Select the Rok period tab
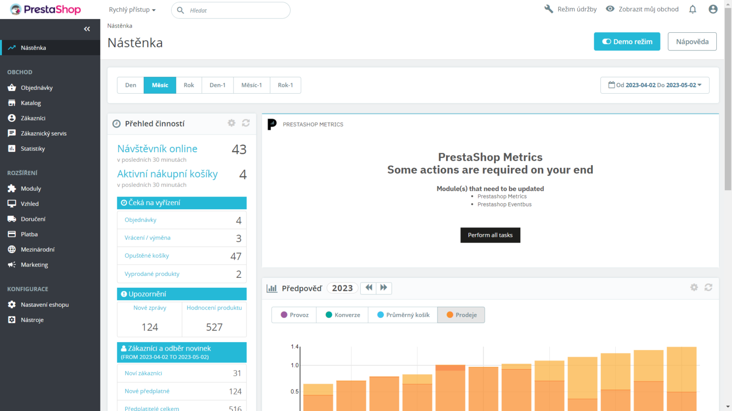Viewport: 732px width, 411px height. tap(189, 85)
